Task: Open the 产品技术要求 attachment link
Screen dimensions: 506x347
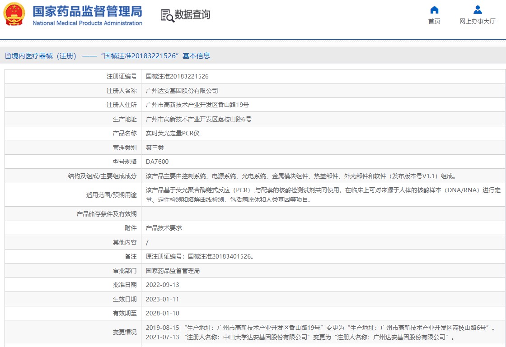Action: pos(164,228)
